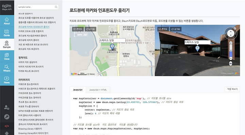245x135 pixels.
Task: Open 마커 클러스터러 사용하기 sample
Action: [x=30, y=115]
